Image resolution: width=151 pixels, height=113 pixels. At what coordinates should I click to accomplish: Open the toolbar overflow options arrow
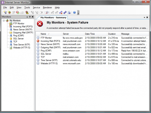pos(78,13)
